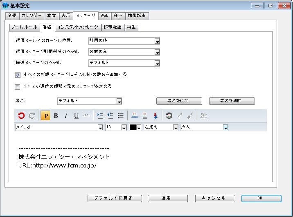Toggle the highlighted P plain-text button
Image resolution: width=293 pixels, height=217 pixels.
pyautogui.click(x=45, y=115)
